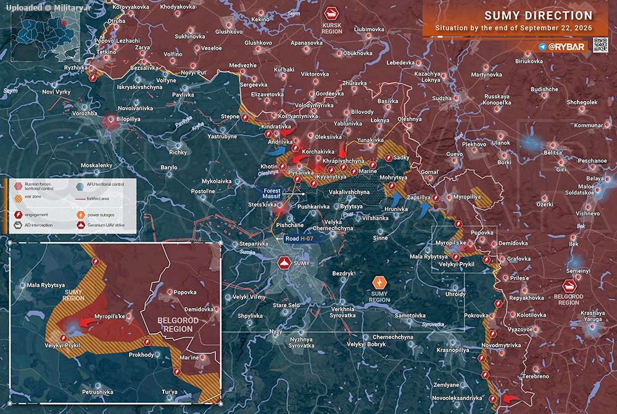Click the engagement marker near Prokhody in inset
Screen dimensions: 617x414
coord(147,342)
